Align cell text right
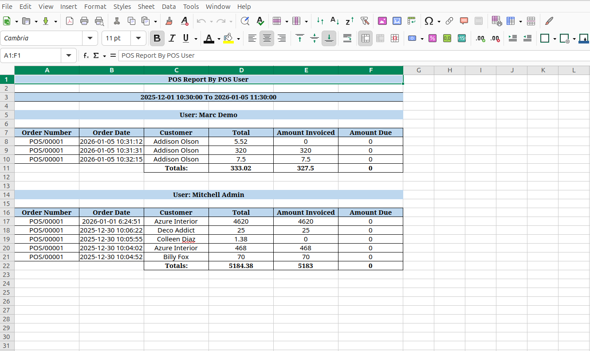The image size is (590, 351). [281, 39]
